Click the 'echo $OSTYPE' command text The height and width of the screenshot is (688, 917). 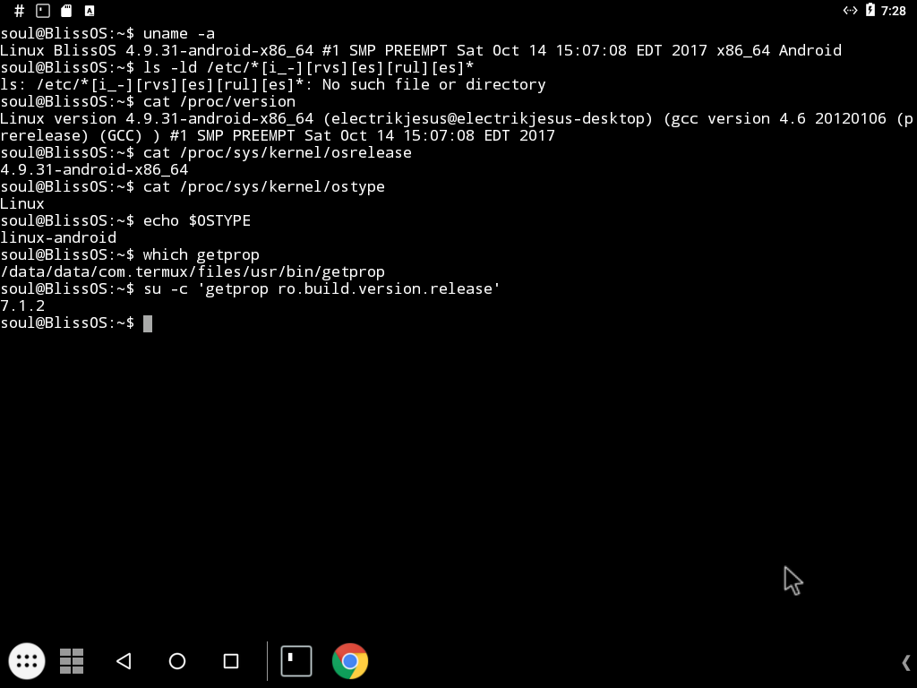click(197, 220)
